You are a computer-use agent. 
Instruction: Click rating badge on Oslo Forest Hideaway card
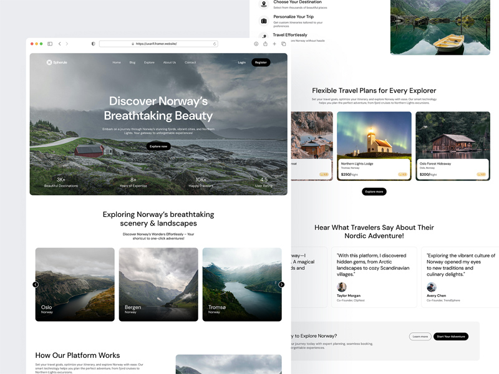pos(481,175)
